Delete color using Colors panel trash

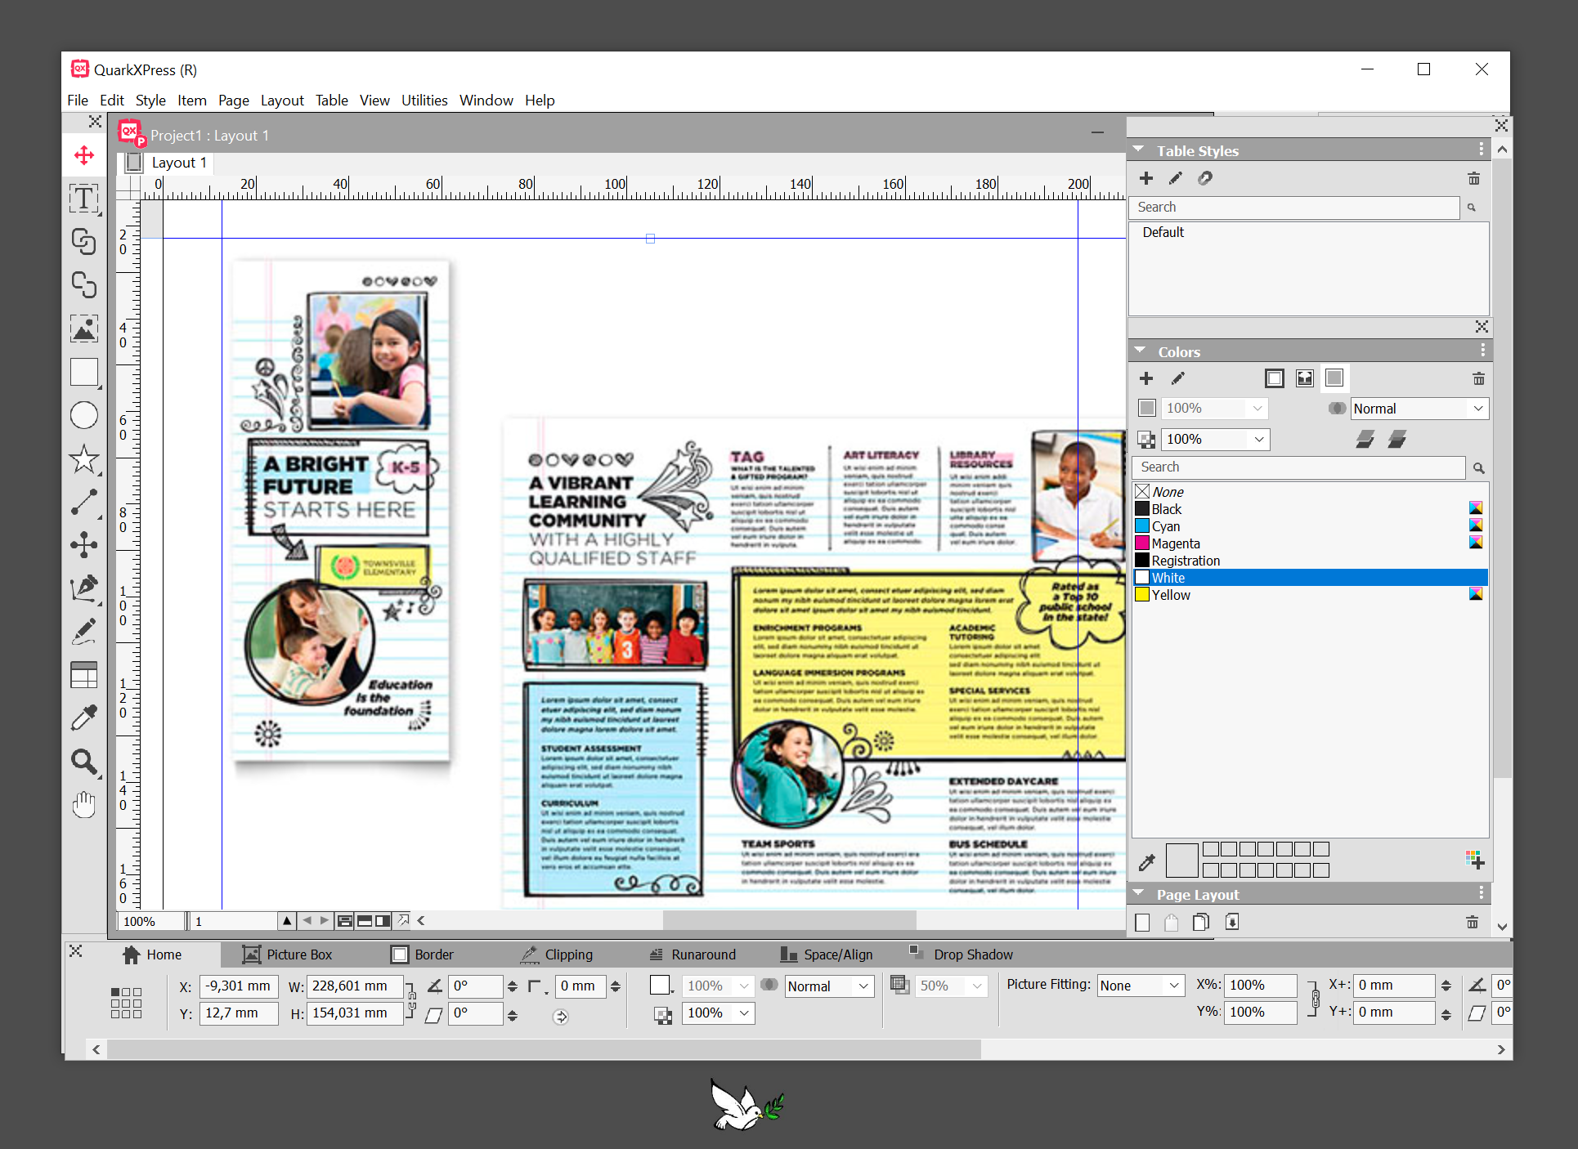[x=1478, y=378]
